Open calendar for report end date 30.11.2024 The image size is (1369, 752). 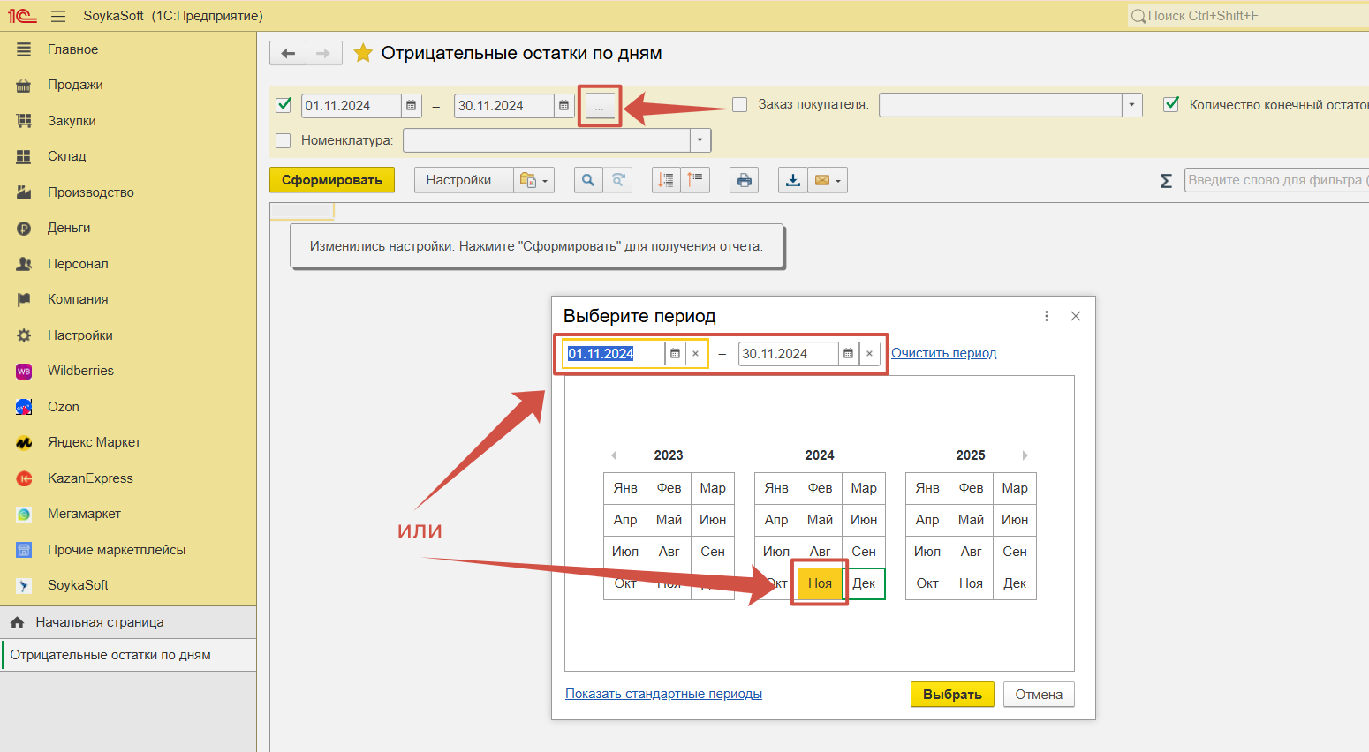pyautogui.click(x=563, y=106)
